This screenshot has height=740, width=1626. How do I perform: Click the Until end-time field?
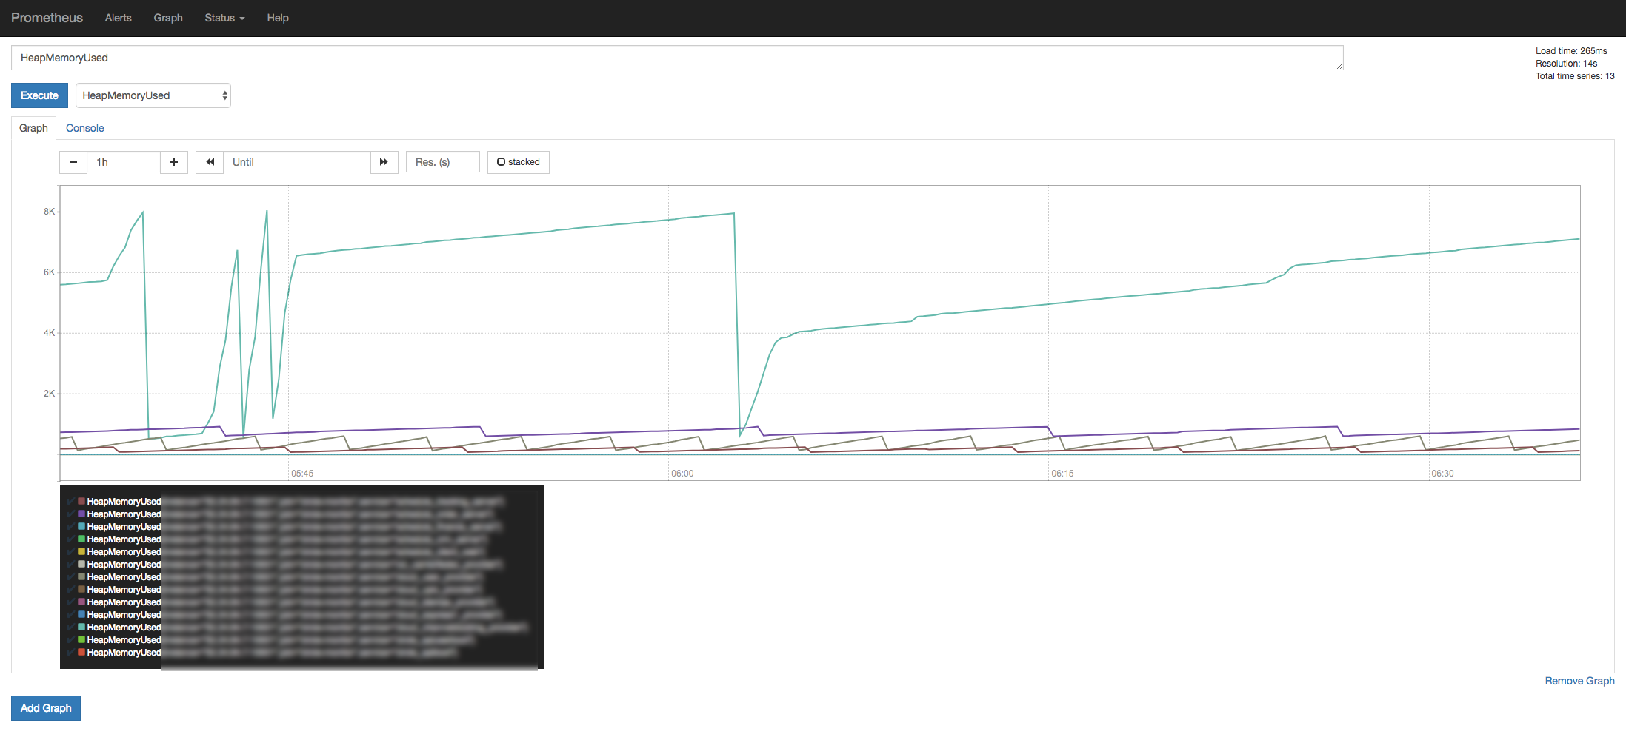(296, 162)
